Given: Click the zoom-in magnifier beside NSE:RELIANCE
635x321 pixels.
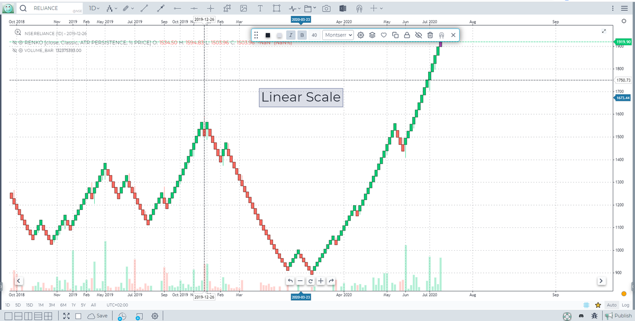Looking at the screenshot, I should click(x=17, y=33).
